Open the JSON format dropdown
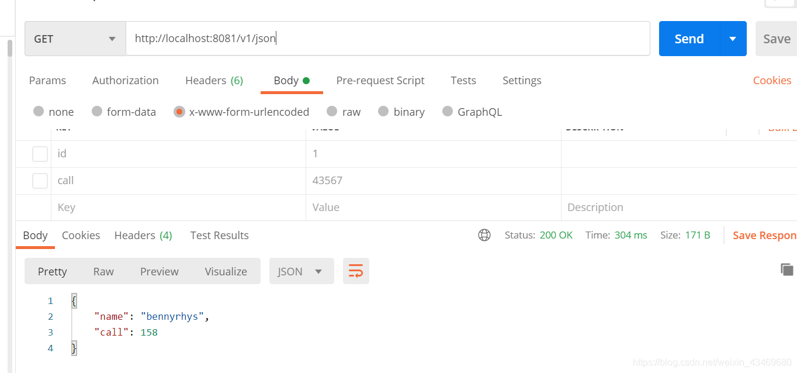Screen dimensions: 797x373 [302, 271]
